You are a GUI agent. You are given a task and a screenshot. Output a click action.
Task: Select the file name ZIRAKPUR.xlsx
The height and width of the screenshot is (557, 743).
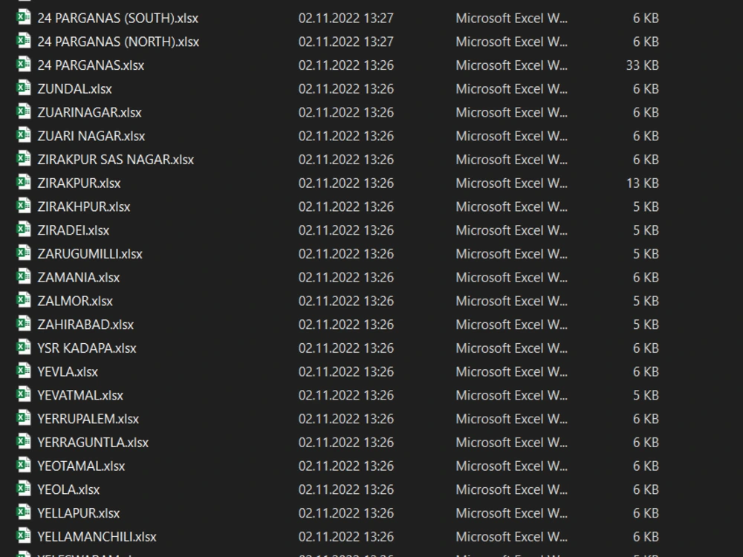coord(79,183)
